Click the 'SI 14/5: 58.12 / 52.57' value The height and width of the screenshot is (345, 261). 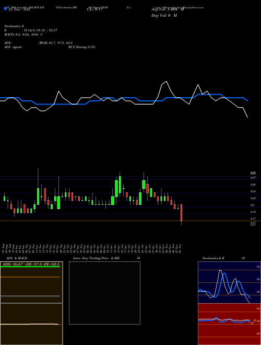[x=41, y=30]
